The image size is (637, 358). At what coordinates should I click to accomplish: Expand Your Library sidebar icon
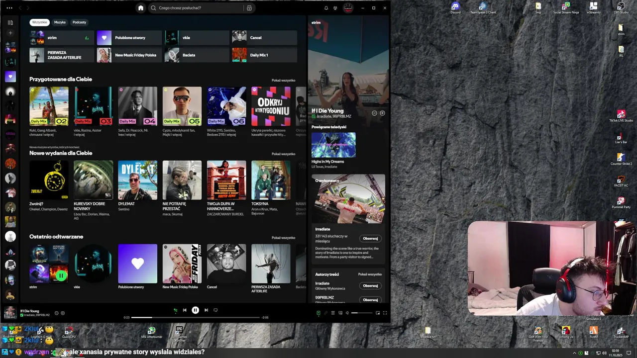coord(10,22)
